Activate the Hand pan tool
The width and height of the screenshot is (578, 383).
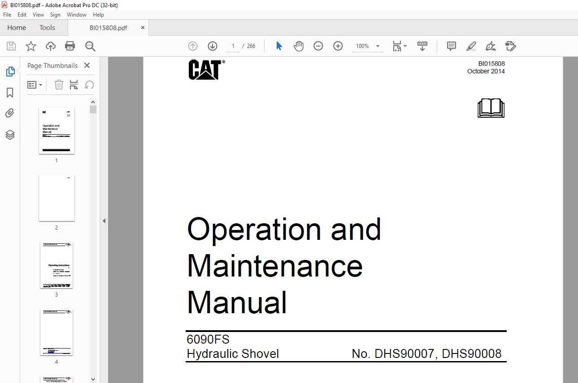pyautogui.click(x=299, y=46)
